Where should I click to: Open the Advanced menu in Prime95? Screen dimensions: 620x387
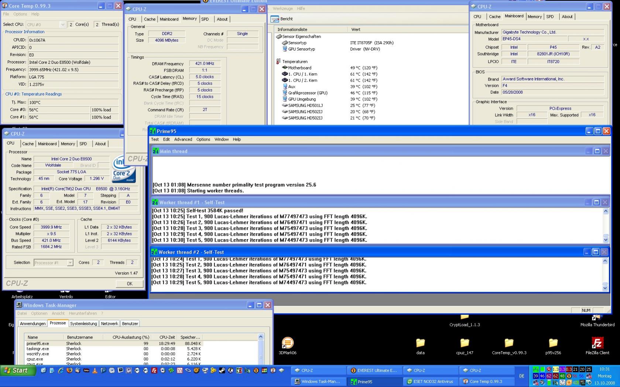[183, 139]
